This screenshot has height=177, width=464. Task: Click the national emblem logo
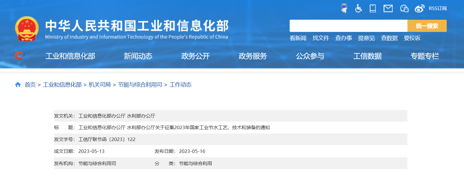(27, 29)
